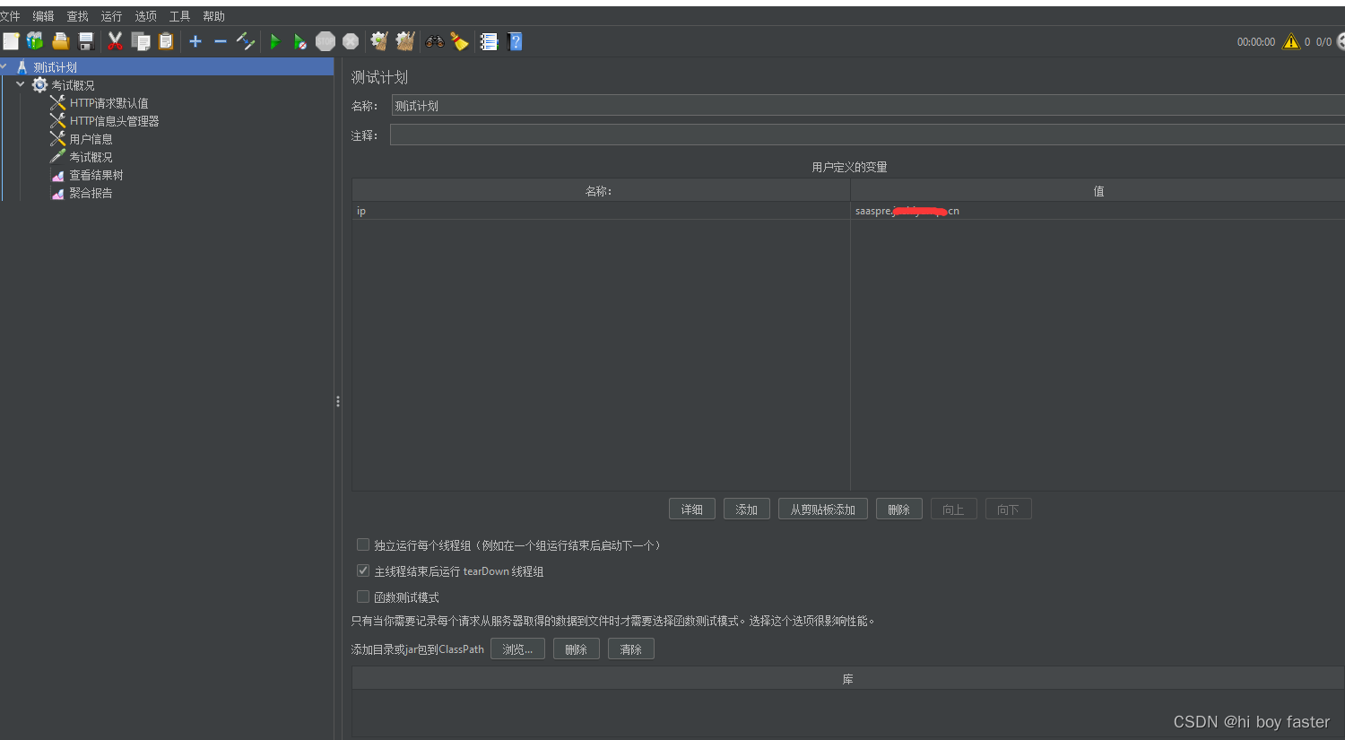Click the 值 column header
The image size is (1345, 740).
coord(1098,191)
